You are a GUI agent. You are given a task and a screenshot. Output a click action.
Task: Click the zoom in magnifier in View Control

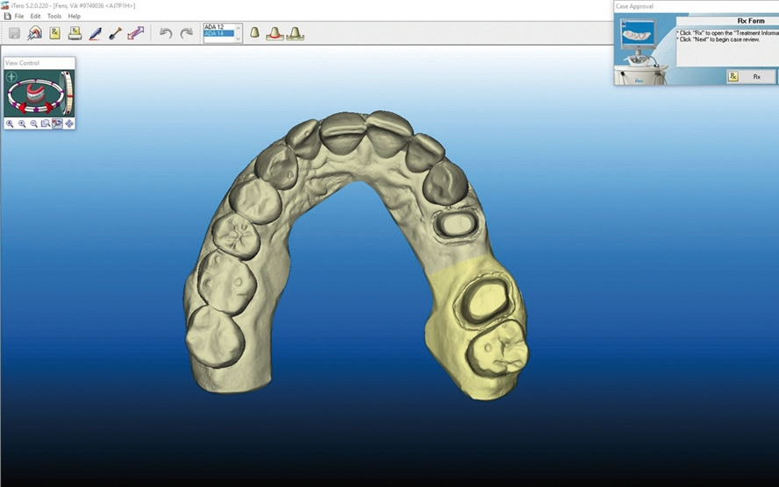[x=22, y=124]
